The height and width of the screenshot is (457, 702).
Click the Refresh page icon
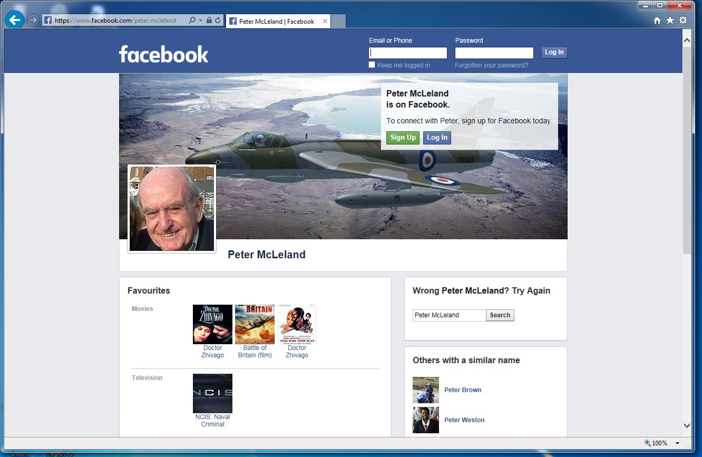point(218,21)
